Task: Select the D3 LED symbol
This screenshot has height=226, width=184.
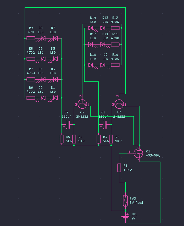Action: click(x=55, y=79)
